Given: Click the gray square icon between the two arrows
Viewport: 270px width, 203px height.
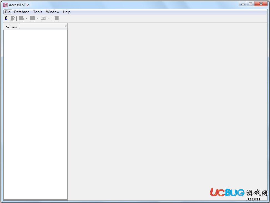Looking at the screenshot, I should point(32,18).
